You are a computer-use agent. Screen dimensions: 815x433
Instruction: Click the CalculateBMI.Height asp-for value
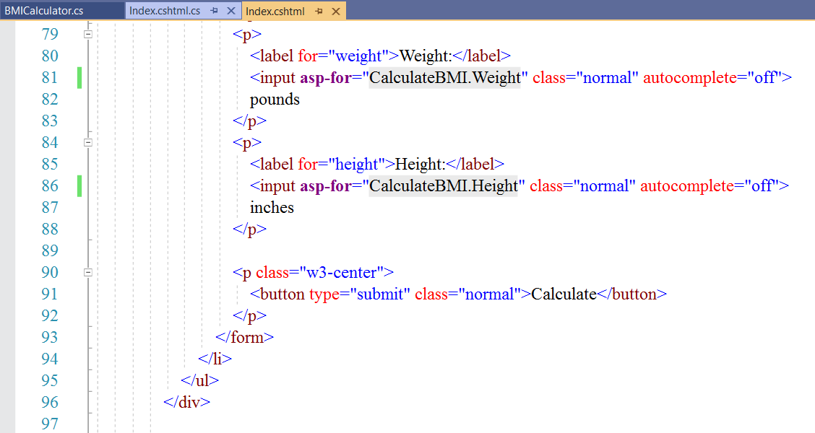coord(444,186)
